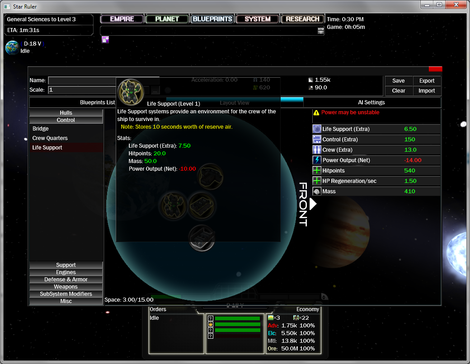Click the Life Support subsystem icon in the layout
The height and width of the screenshot is (364, 470).
(173, 206)
